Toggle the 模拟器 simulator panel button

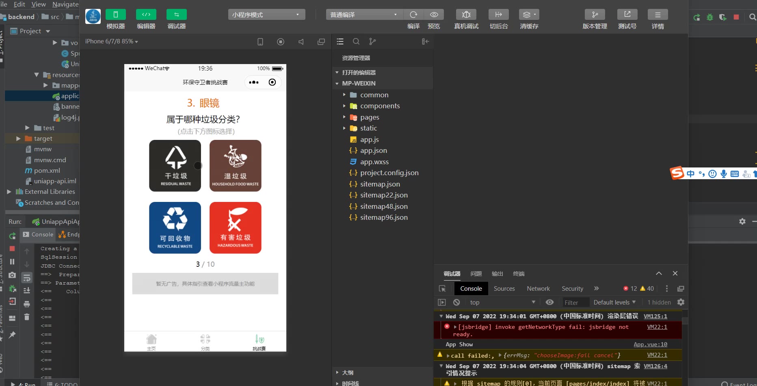(115, 15)
